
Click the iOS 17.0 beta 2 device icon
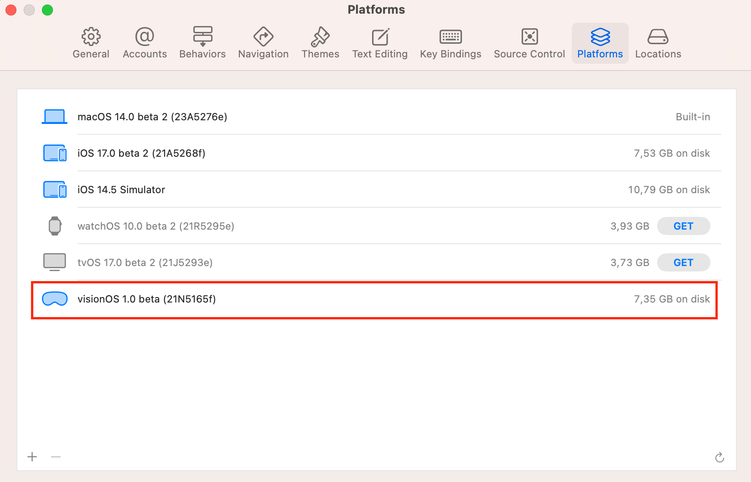(x=55, y=153)
